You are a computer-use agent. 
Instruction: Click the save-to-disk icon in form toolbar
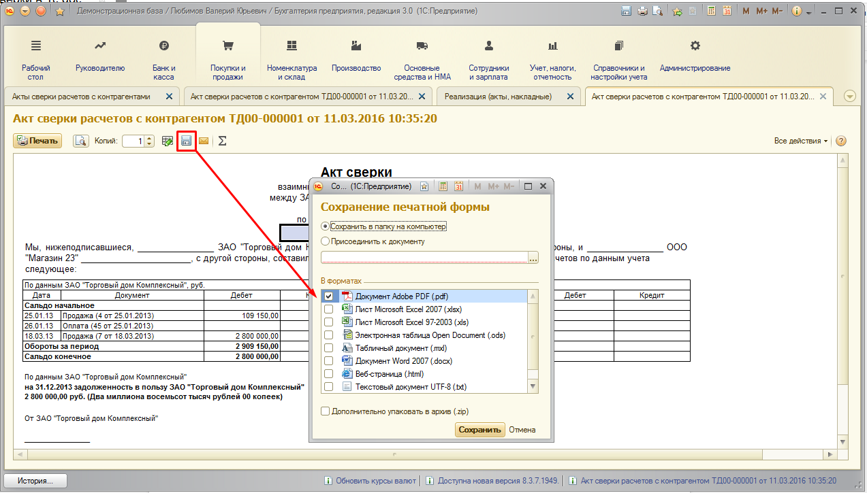pyautogui.click(x=186, y=141)
